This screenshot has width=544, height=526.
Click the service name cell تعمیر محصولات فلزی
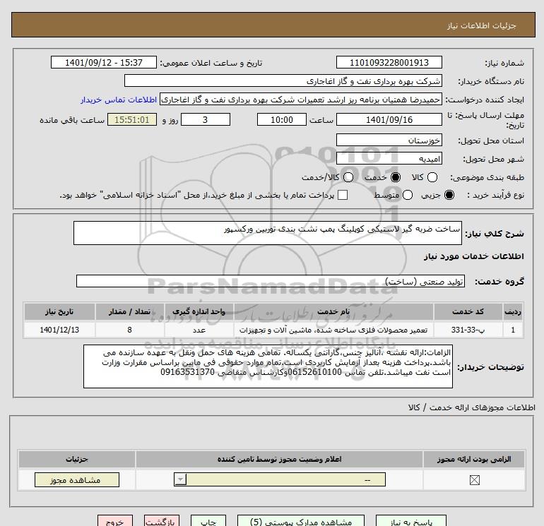pyautogui.click(x=333, y=330)
